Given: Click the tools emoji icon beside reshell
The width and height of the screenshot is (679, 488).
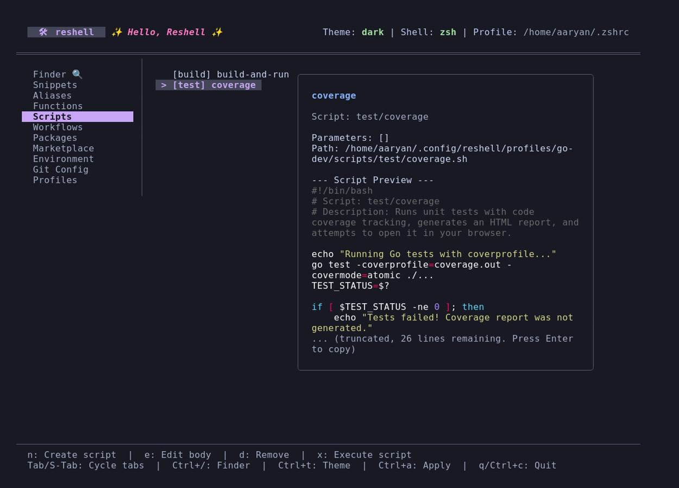Looking at the screenshot, I should [43, 32].
